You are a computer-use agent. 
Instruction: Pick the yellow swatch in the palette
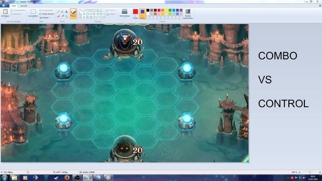coord(167,10)
